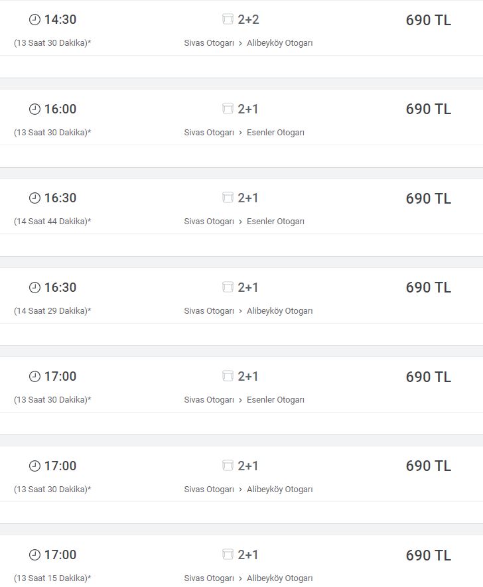Open the Alibeyköy Otogarı destination on the 14:30 trip
This screenshot has height=587, width=483.
point(279,43)
